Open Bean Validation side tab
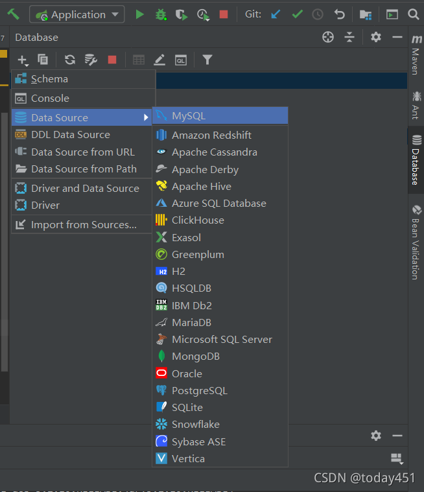424x492 pixels. pyautogui.click(x=416, y=242)
